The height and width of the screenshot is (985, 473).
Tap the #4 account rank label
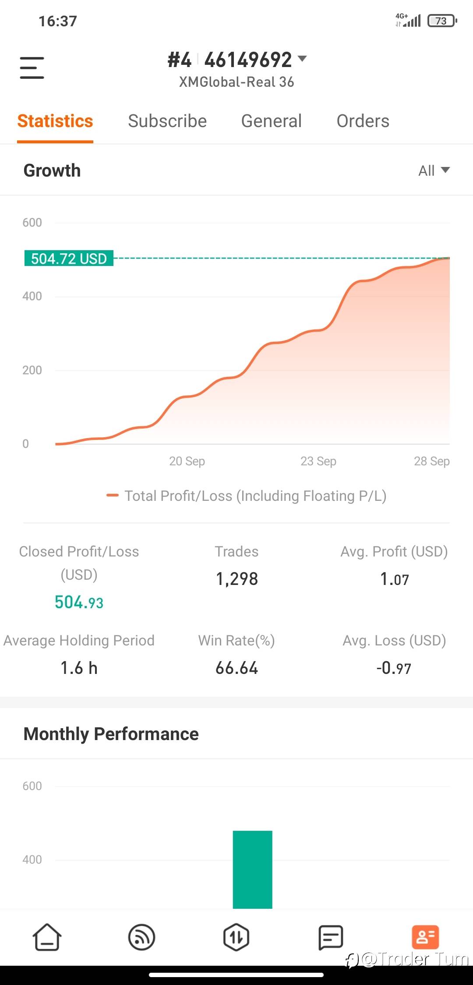(180, 60)
